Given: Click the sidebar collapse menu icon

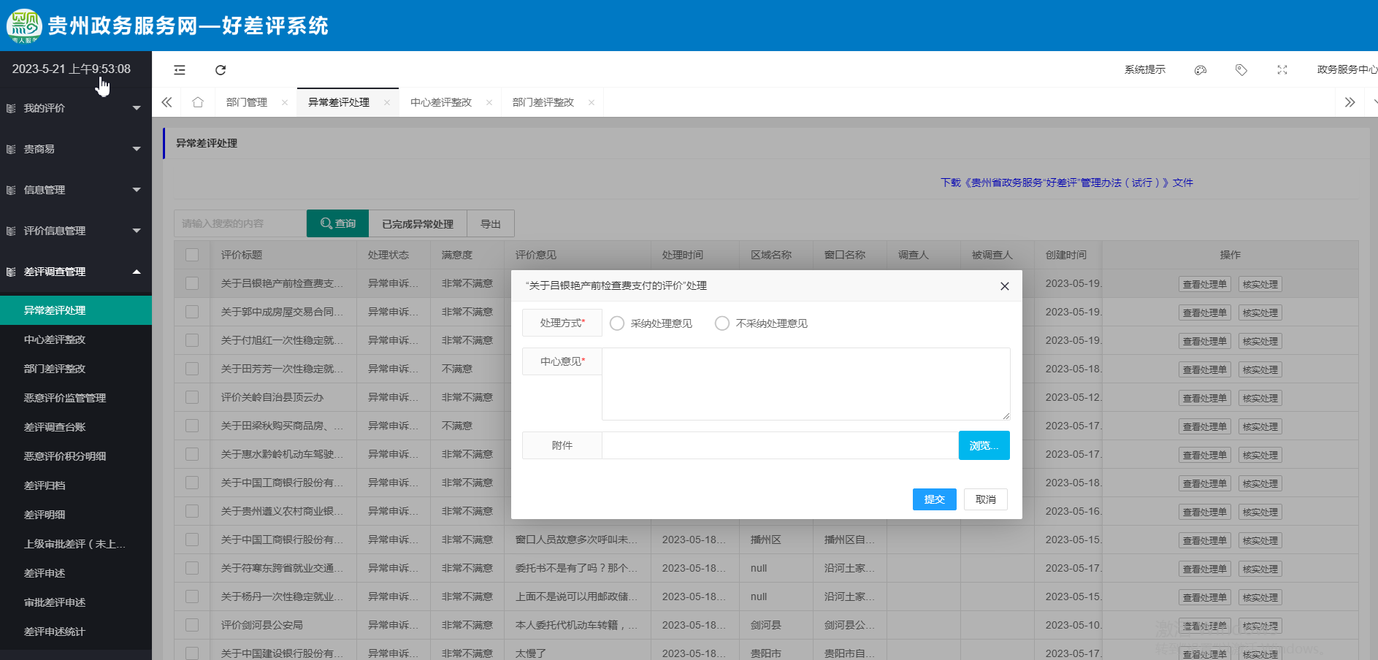Looking at the screenshot, I should point(180,70).
